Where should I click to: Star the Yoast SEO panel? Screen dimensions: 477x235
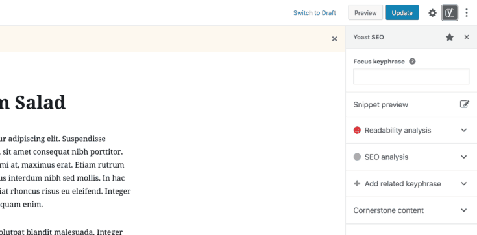coord(450,38)
